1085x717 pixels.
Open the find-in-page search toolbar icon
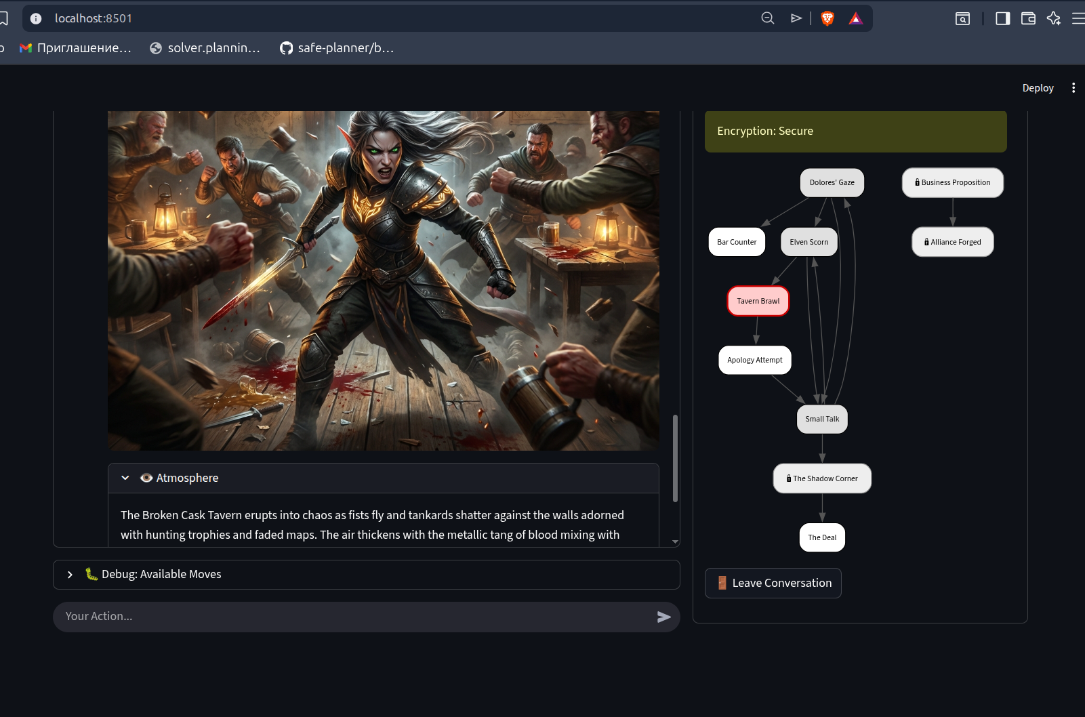click(x=962, y=18)
